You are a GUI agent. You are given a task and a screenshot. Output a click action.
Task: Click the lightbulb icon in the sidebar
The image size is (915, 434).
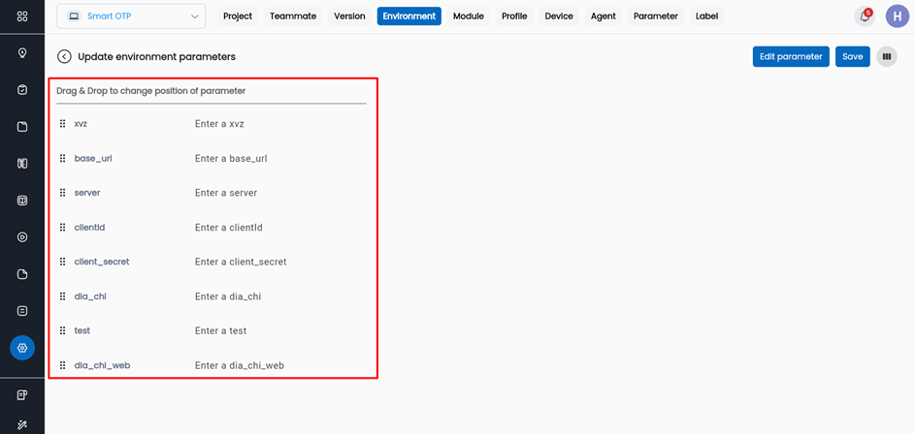point(22,53)
